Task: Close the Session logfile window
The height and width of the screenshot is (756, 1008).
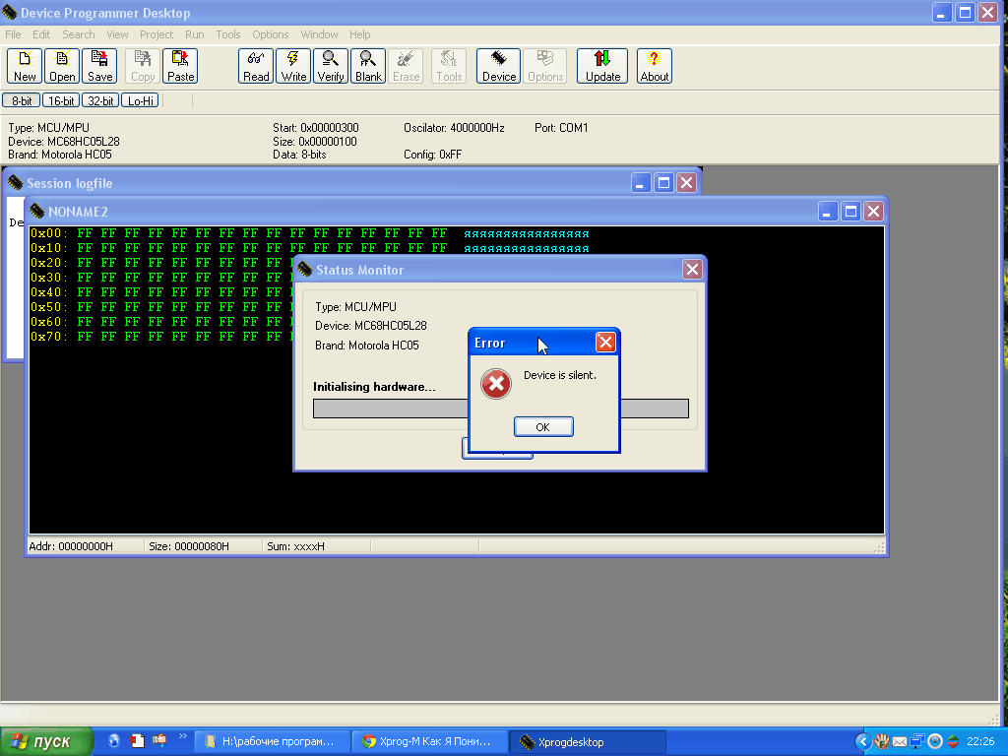Action: [686, 183]
